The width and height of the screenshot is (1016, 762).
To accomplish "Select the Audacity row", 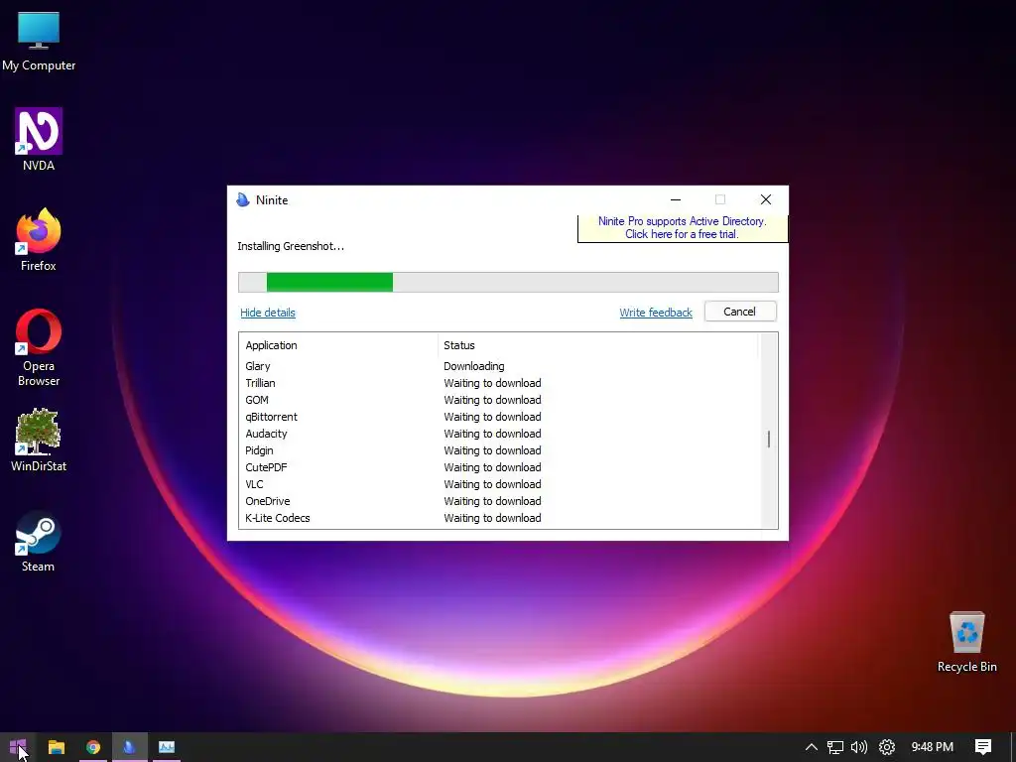I will pyautogui.click(x=499, y=434).
